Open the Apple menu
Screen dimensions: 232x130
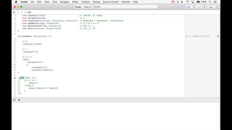click(16, 2)
